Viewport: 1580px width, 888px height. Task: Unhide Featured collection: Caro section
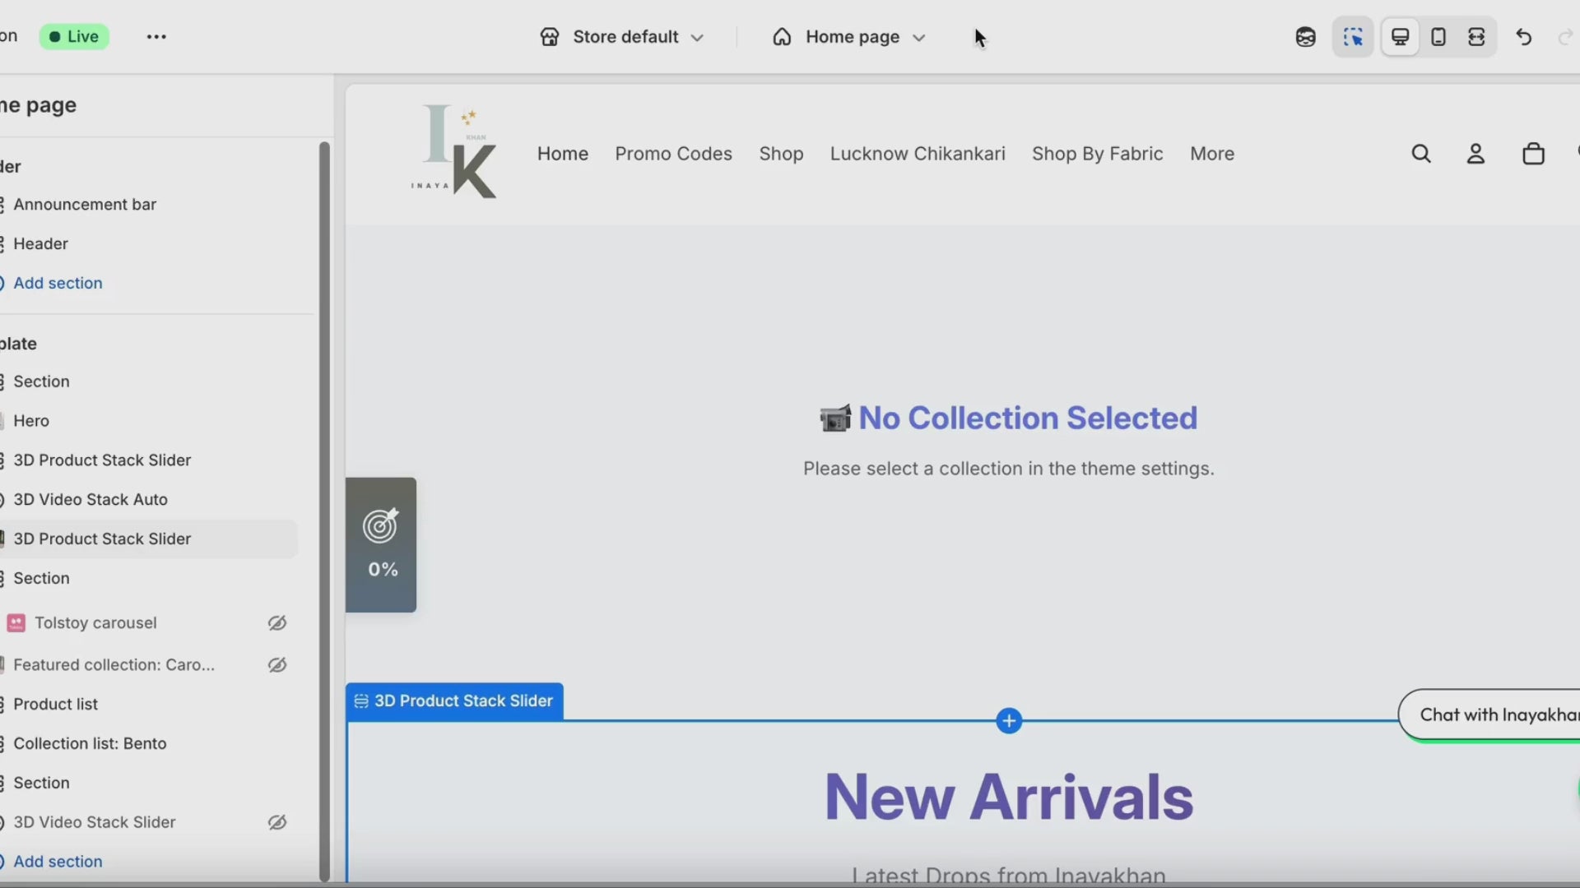pos(277,665)
